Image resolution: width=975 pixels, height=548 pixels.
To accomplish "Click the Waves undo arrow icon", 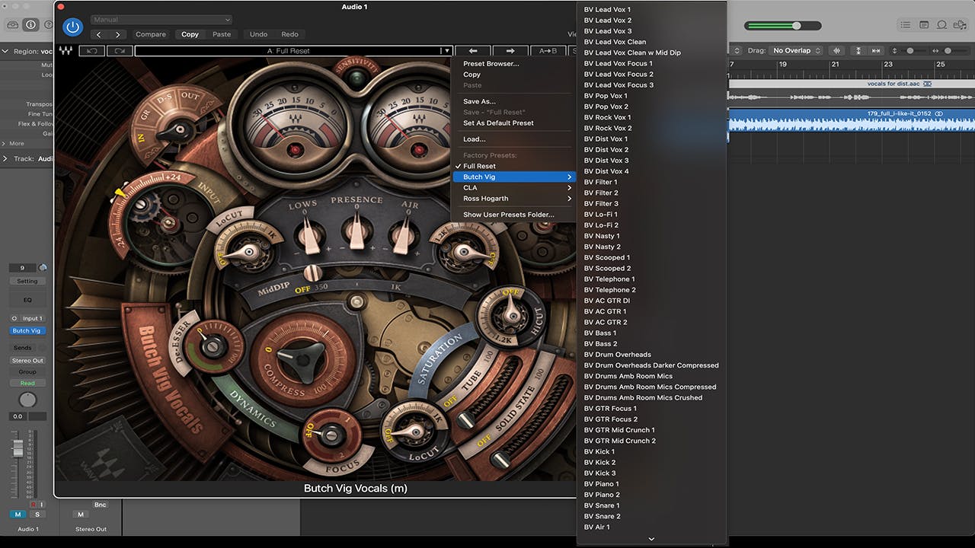I will (x=92, y=51).
